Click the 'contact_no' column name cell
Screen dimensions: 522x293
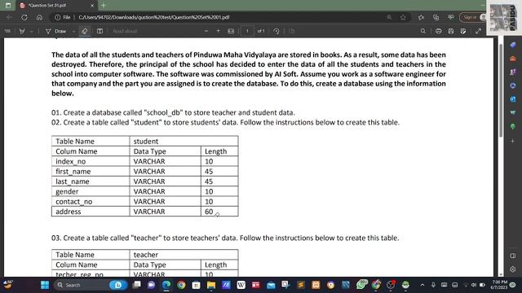click(91, 202)
